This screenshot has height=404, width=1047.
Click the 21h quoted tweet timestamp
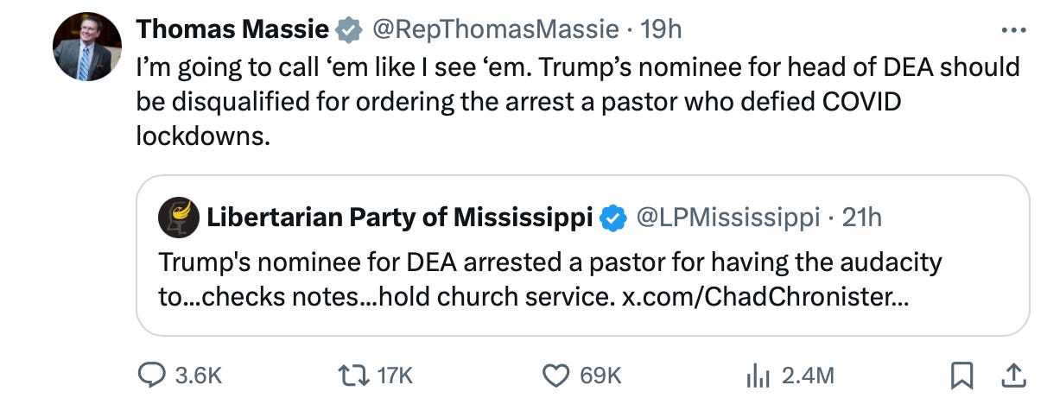[x=861, y=218]
